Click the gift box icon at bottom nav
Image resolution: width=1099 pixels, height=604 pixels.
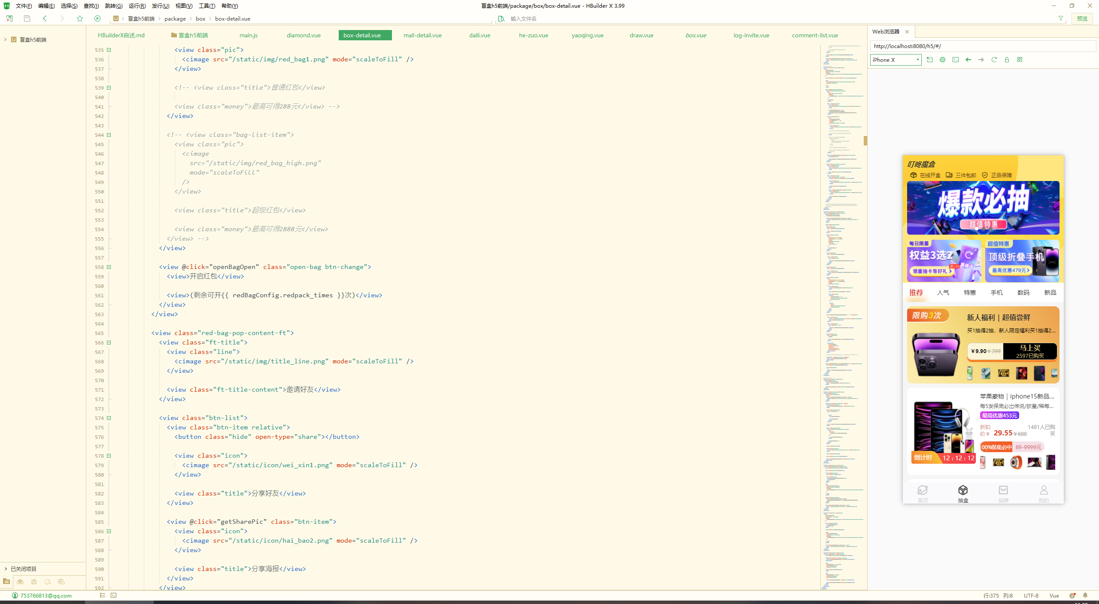[x=963, y=489]
